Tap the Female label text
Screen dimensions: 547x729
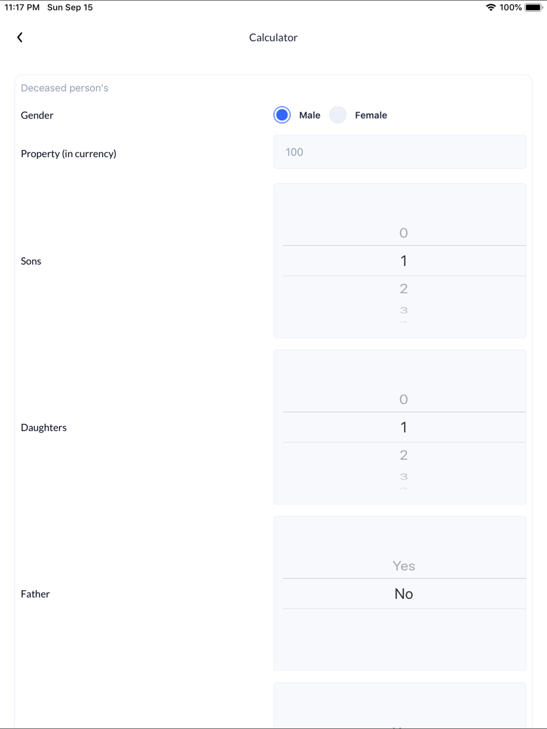point(371,115)
